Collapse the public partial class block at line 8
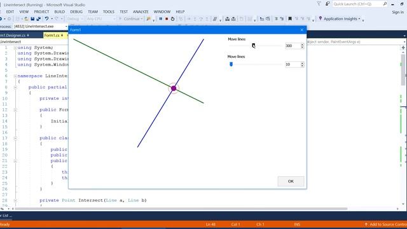The image size is (407, 229). [15, 88]
